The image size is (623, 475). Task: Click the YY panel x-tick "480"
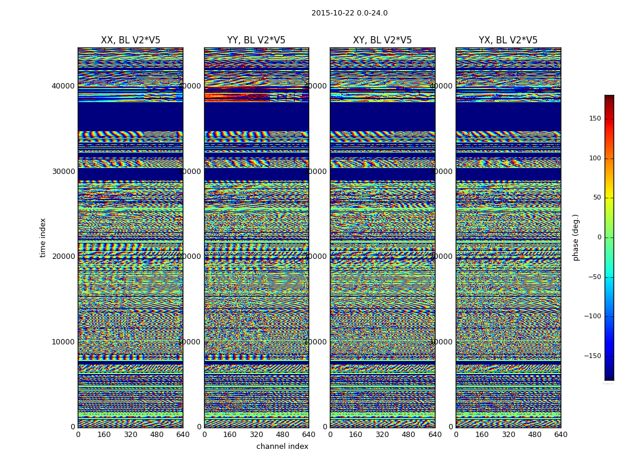282,435
